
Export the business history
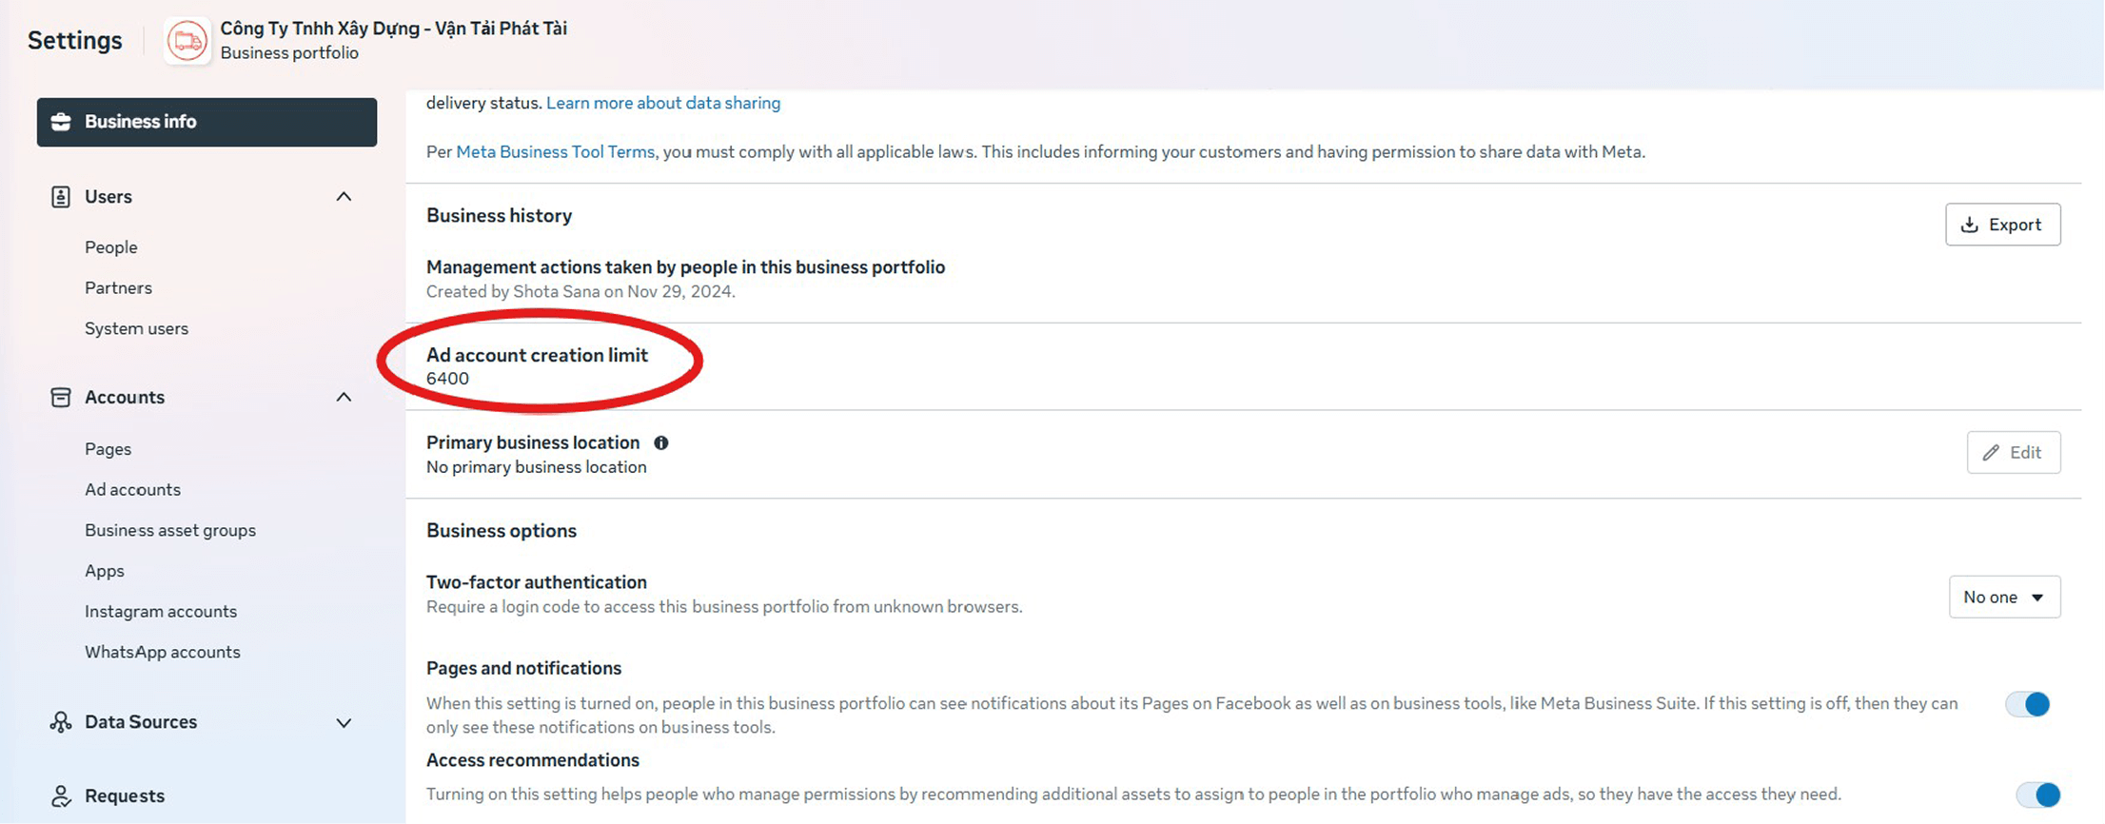pos(2002,225)
